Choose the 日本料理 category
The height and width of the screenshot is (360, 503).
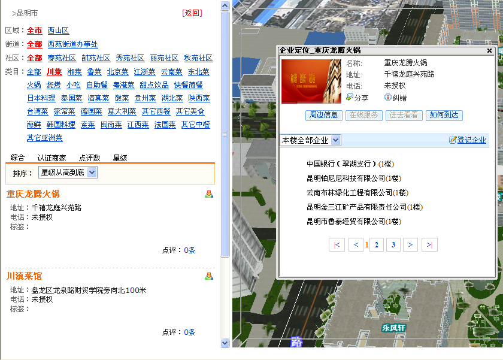tap(41, 98)
